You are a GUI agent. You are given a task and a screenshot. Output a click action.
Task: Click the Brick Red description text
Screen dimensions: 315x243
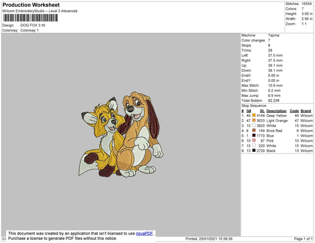pyautogui.click(x=274, y=130)
